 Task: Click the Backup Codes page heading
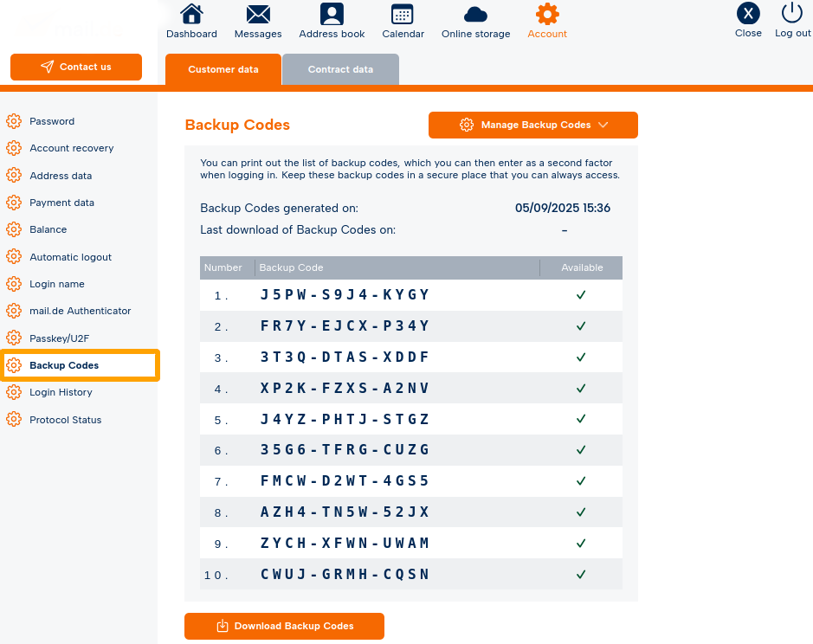coord(237,125)
